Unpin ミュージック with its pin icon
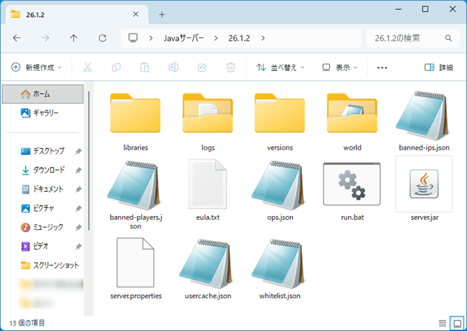Viewport: 467px width, 331px height. click(x=78, y=227)
